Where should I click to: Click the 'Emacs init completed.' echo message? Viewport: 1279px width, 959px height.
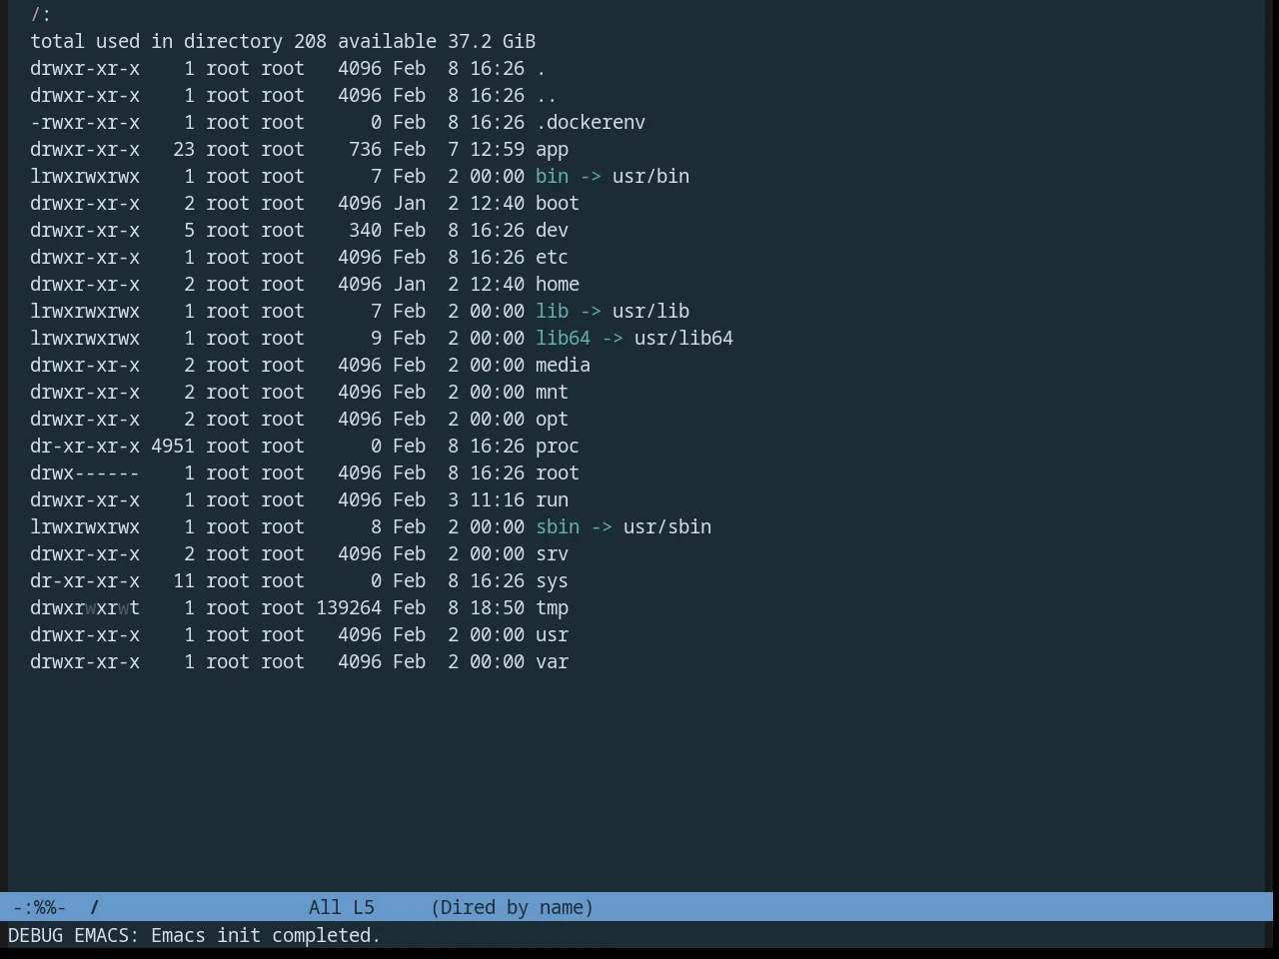(x=266, y=936)
